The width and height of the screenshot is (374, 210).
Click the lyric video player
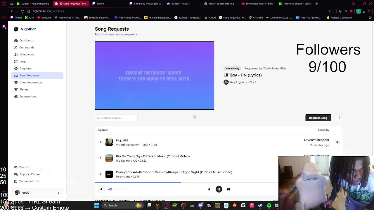155,76
